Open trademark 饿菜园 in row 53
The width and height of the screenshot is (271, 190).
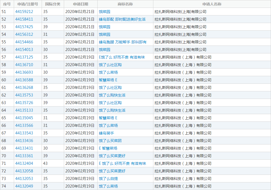pyautogui.click(x=104, y=27)
